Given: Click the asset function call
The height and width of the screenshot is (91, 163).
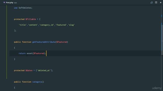Looking at the screenshot, I should (30, 53).
